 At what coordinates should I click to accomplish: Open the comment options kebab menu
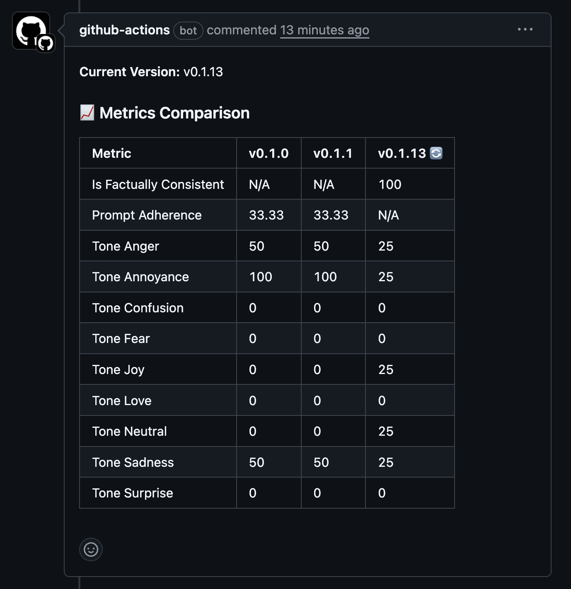(x=525, y=29)
